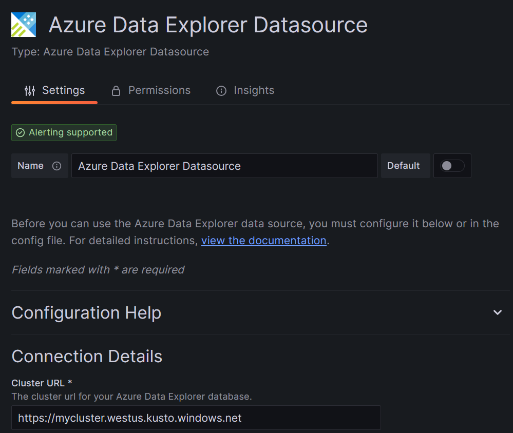Click the Cluster URL required label

(41, 383)
